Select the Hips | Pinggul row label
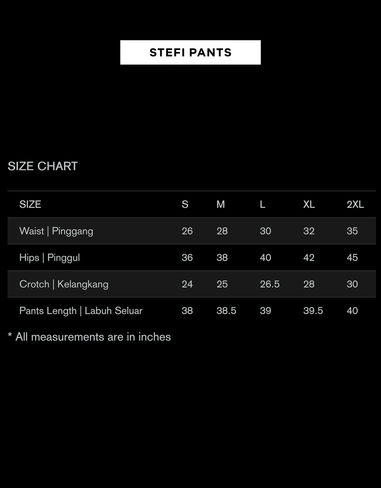381x488 pixels. click(x=50, y=257)
